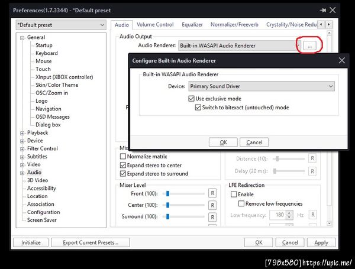Open the Device dropdown Primary Sound Driver
The width and height of the screenshot is (355, 269).
[x=262, y=86]
